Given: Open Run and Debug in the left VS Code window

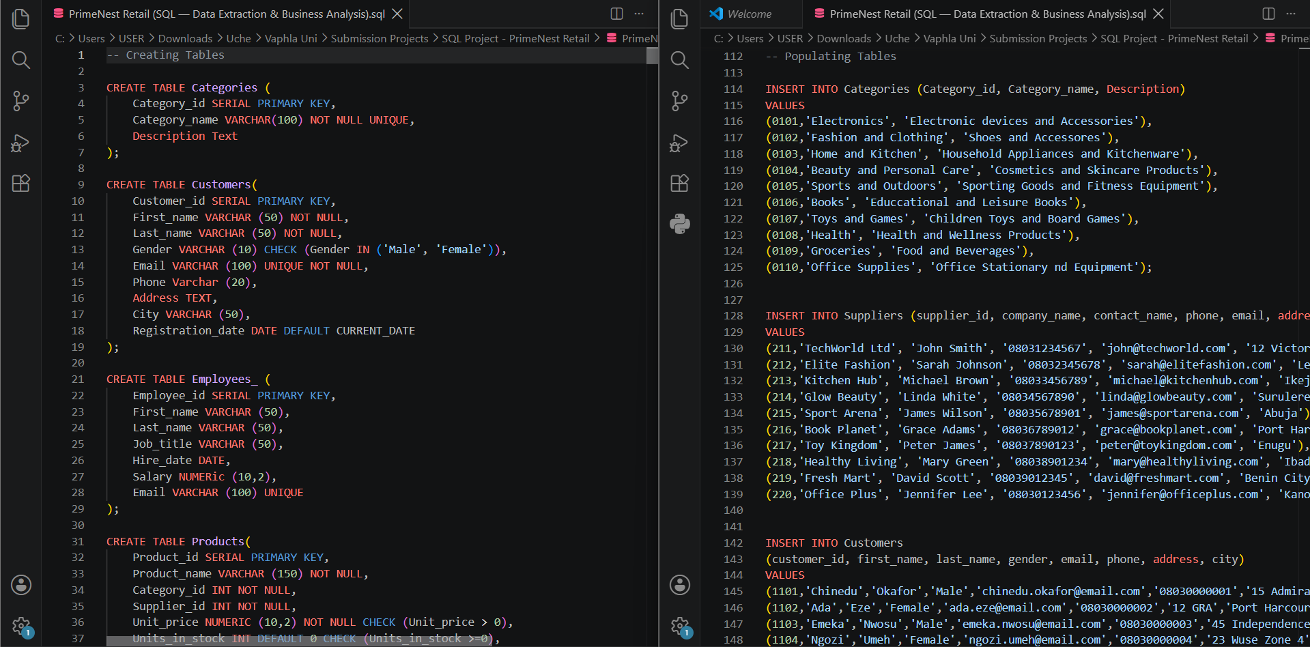Looking at the screenshot, I should point(21,142).
